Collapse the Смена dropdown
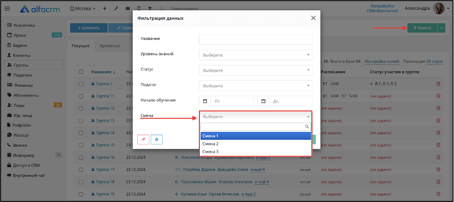The height and width of the screenshot is (202, 454). point(256,117)
